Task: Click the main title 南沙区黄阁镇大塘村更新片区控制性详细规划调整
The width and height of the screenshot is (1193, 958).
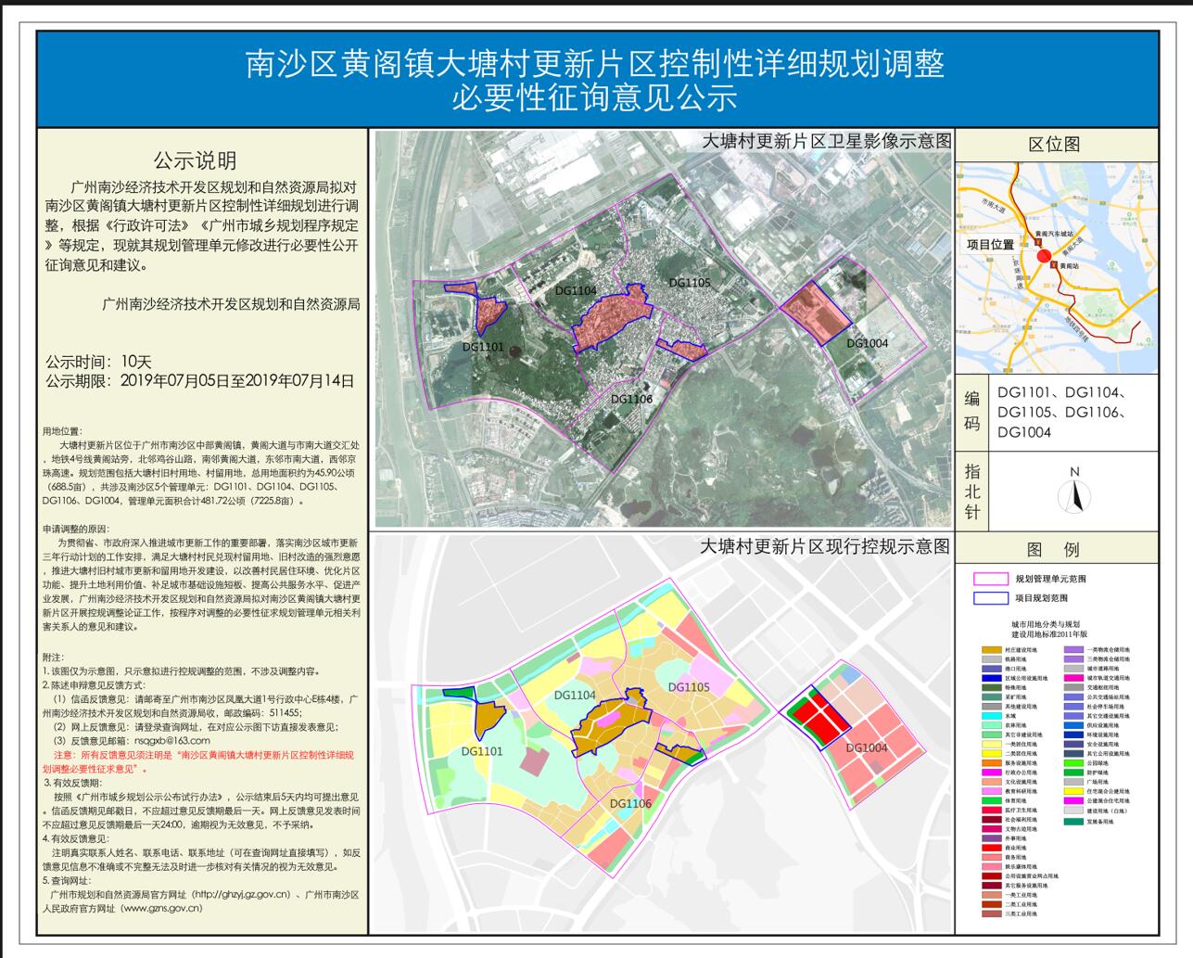Action: [595, 63]
